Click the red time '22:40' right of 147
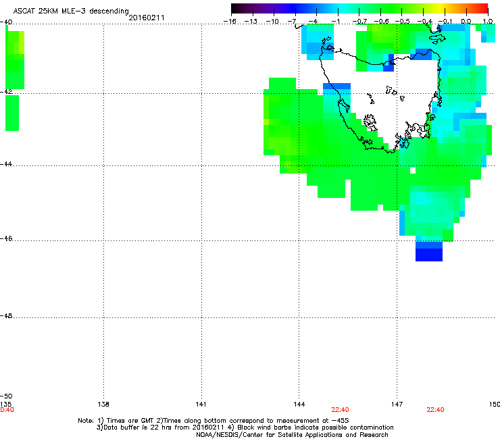 click(435, 410)
